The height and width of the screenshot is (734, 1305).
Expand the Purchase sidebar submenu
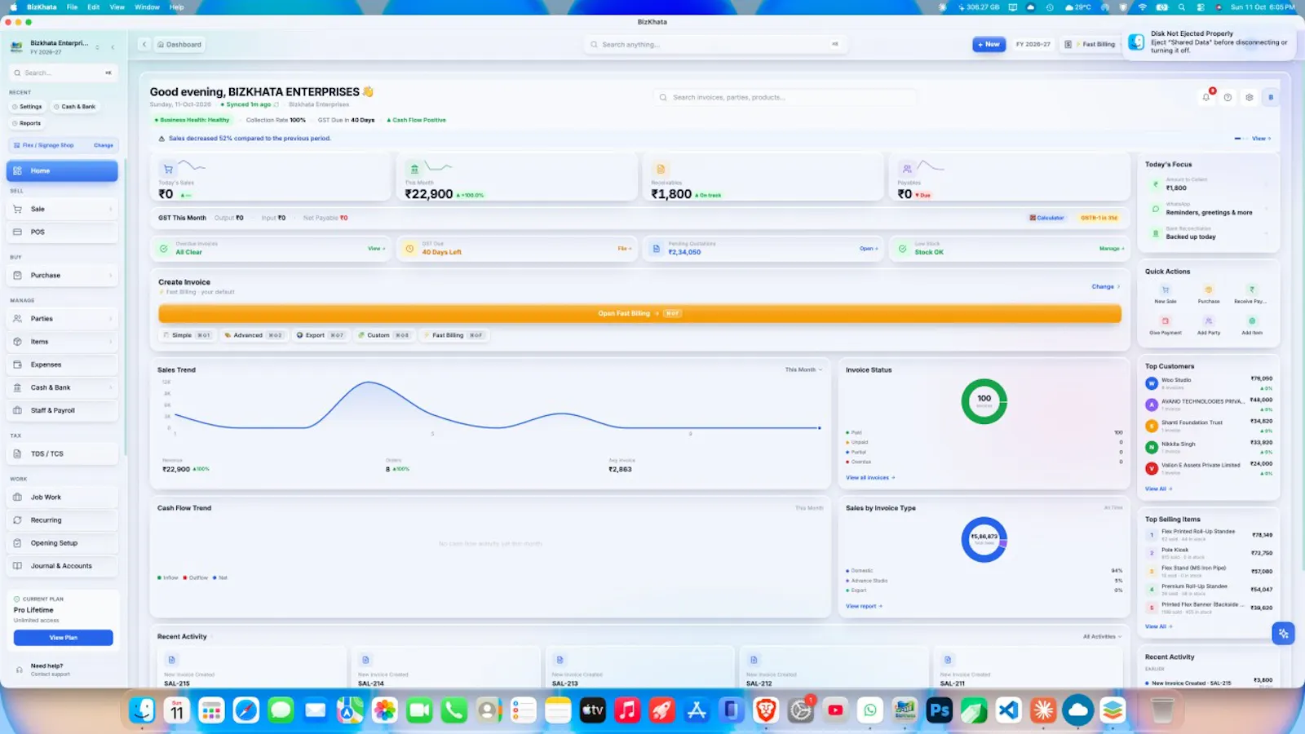pos(110,276)
